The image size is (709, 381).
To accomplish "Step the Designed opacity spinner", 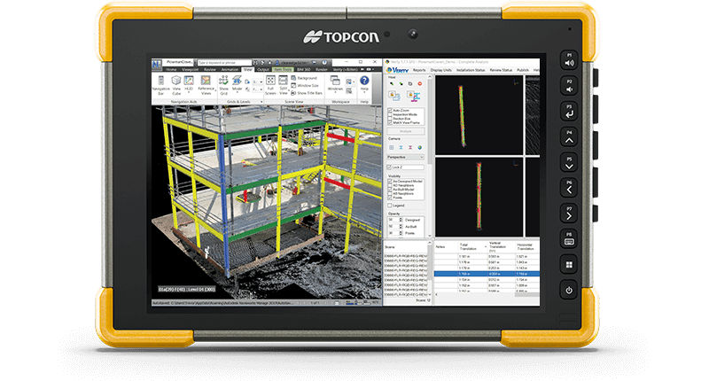I will tap(401, 220).
